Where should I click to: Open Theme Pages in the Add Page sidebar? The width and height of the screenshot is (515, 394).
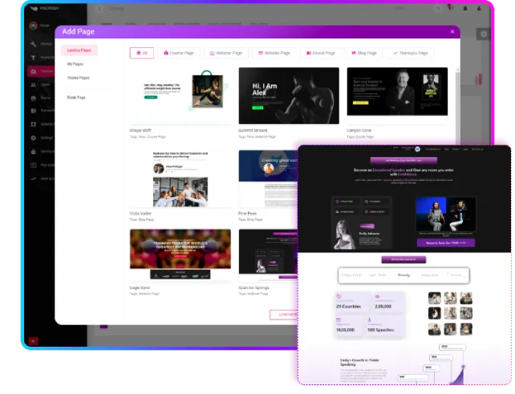(78, 78)
